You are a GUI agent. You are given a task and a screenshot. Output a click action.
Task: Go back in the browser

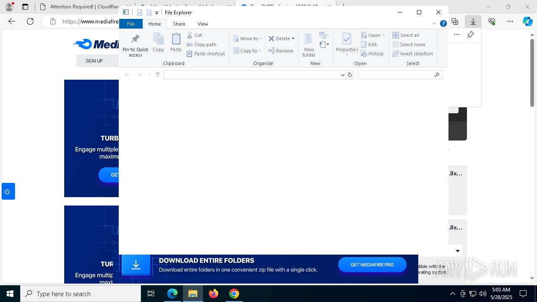click(11, 21)
